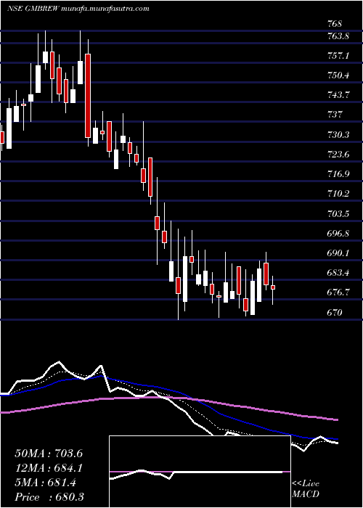This screenshot has width=363, height=508.
Task: Click the Price : 680.3 readout
Action: tap(49, 497)
